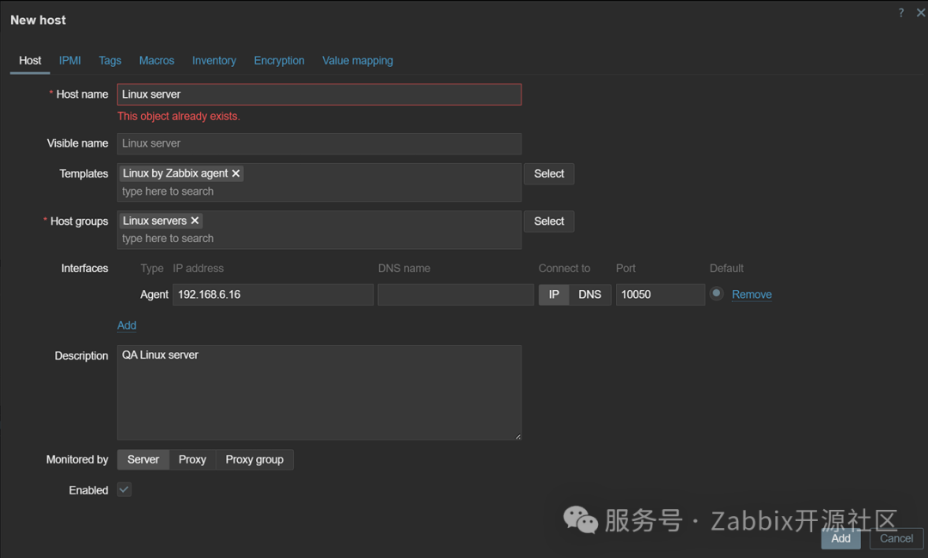Image resolution: width=928 pixels, height=558 pixels.
Task: Open the Macros tab
Action: click(156, 61)
